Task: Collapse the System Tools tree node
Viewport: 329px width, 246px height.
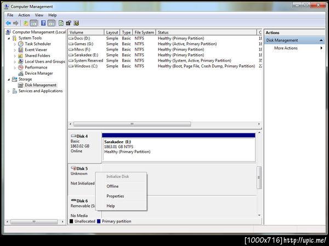Action: pyautogui.click(x=9, y=38)
